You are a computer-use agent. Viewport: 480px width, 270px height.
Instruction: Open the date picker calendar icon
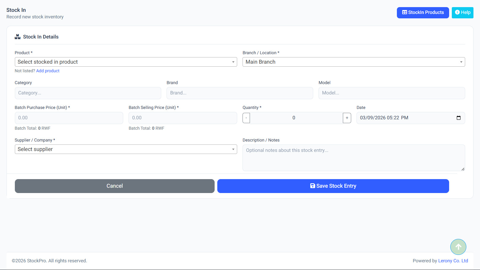click(458, 118)
